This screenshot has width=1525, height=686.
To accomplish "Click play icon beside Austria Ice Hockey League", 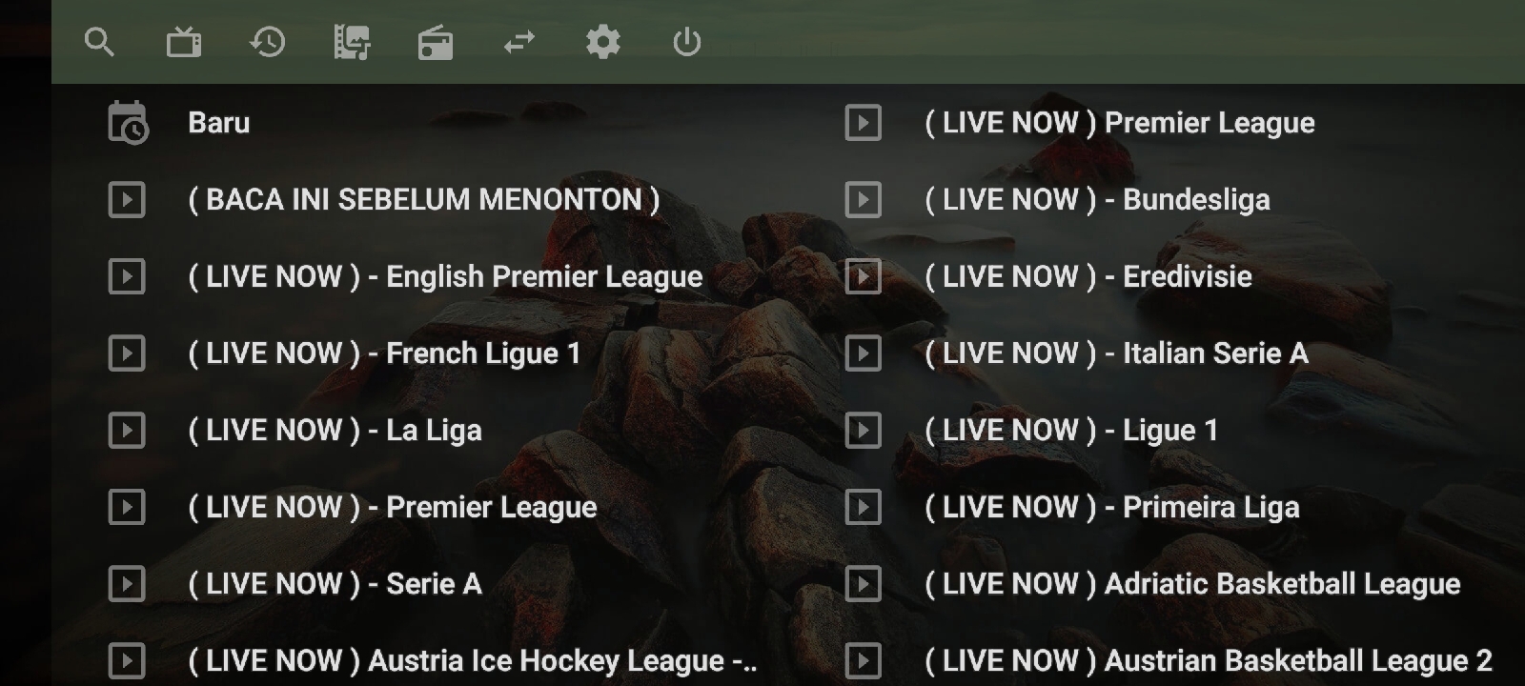I will [x=127, y=661].
